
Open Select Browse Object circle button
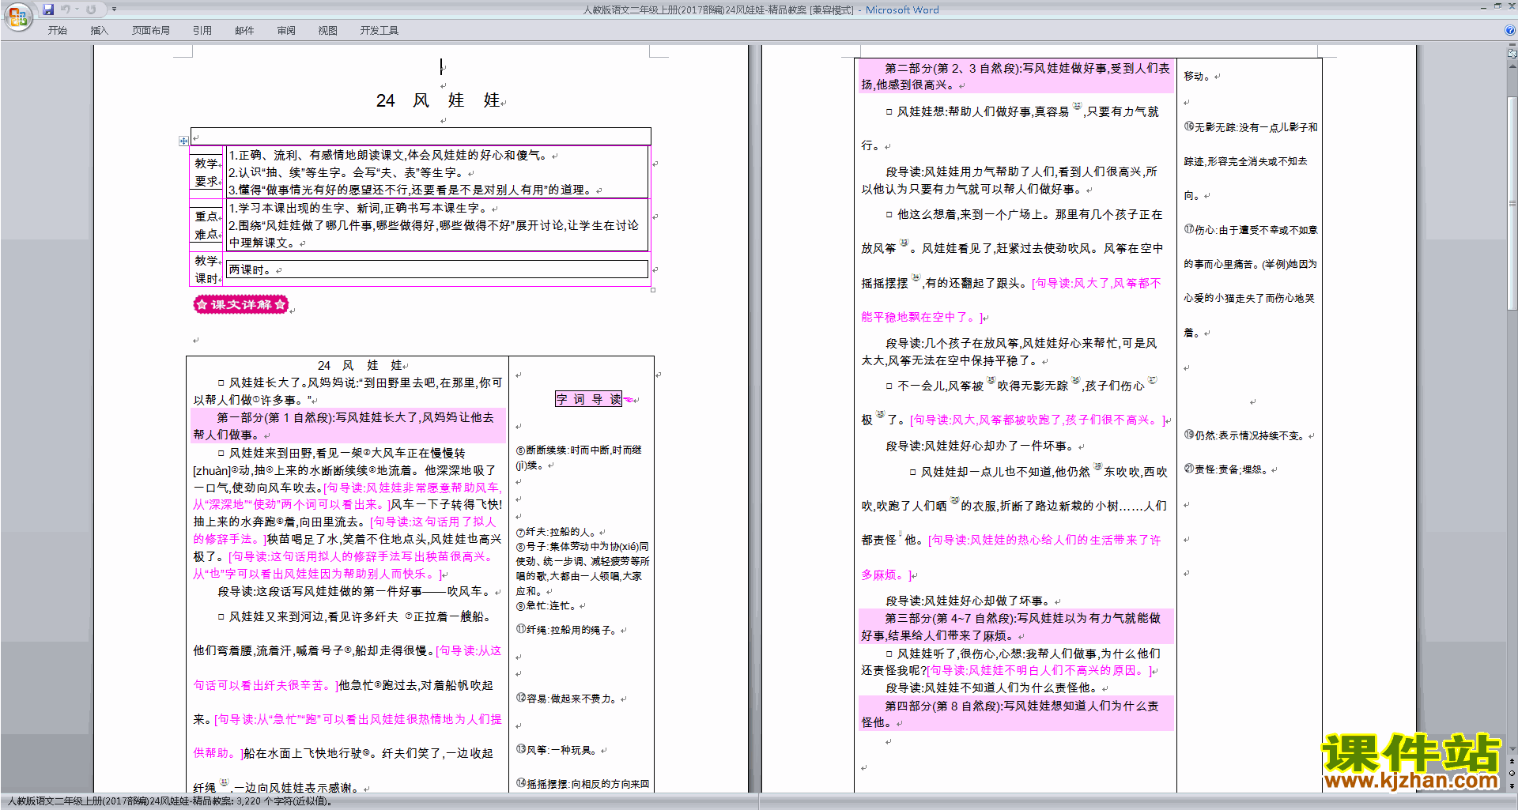pyautogui.click(x=1512, y=774)
